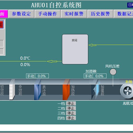
Task: Click return air arrow leaving room
Action: 52,61
